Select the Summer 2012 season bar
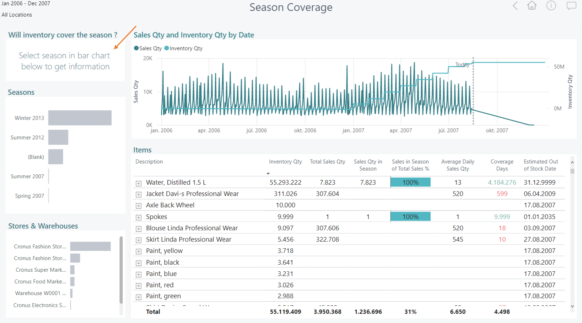The height and width of the screenshot is (323, 582). click(x=58, y=137)
